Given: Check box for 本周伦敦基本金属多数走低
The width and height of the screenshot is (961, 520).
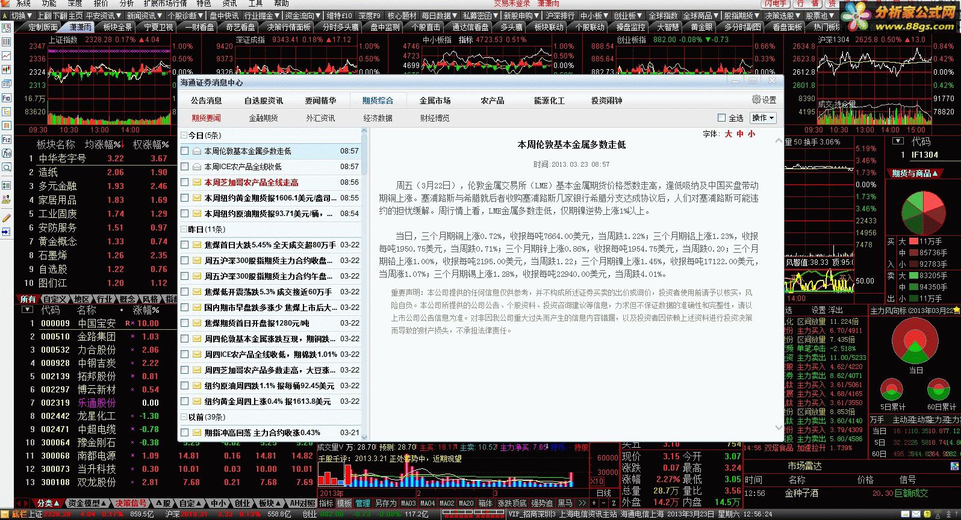Looking at the screenshot, I should [185, 151].
